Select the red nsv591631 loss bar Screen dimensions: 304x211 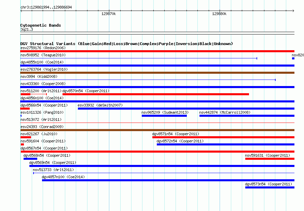click(270, 159)
